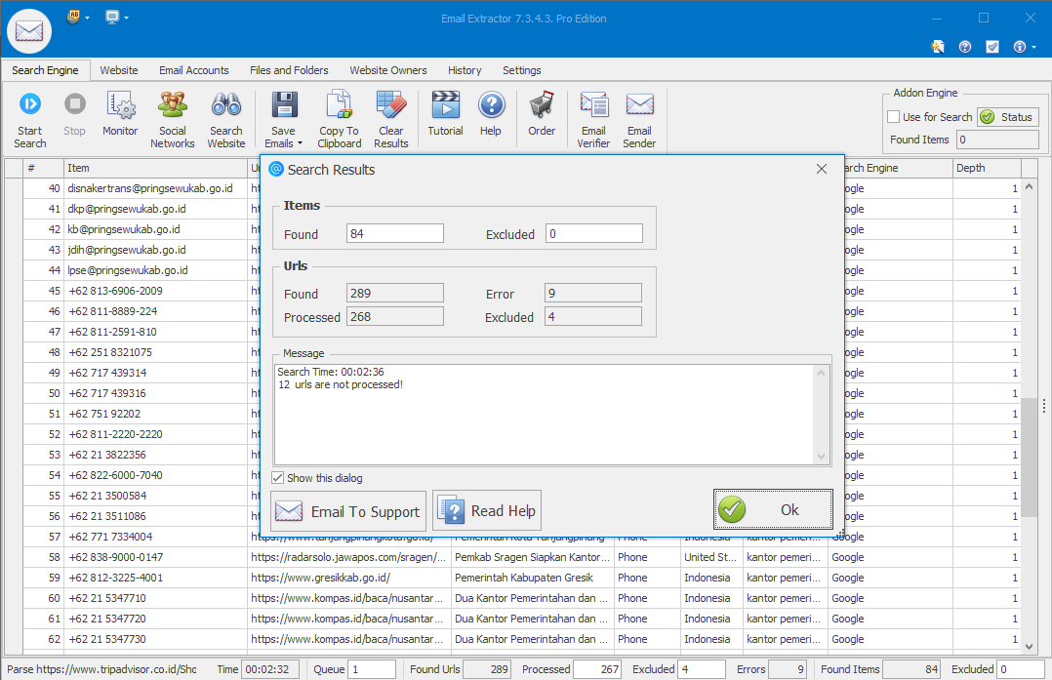1052x680 pixels.
Task: Click the message box scroll up arrow
Action: (822, 373)
